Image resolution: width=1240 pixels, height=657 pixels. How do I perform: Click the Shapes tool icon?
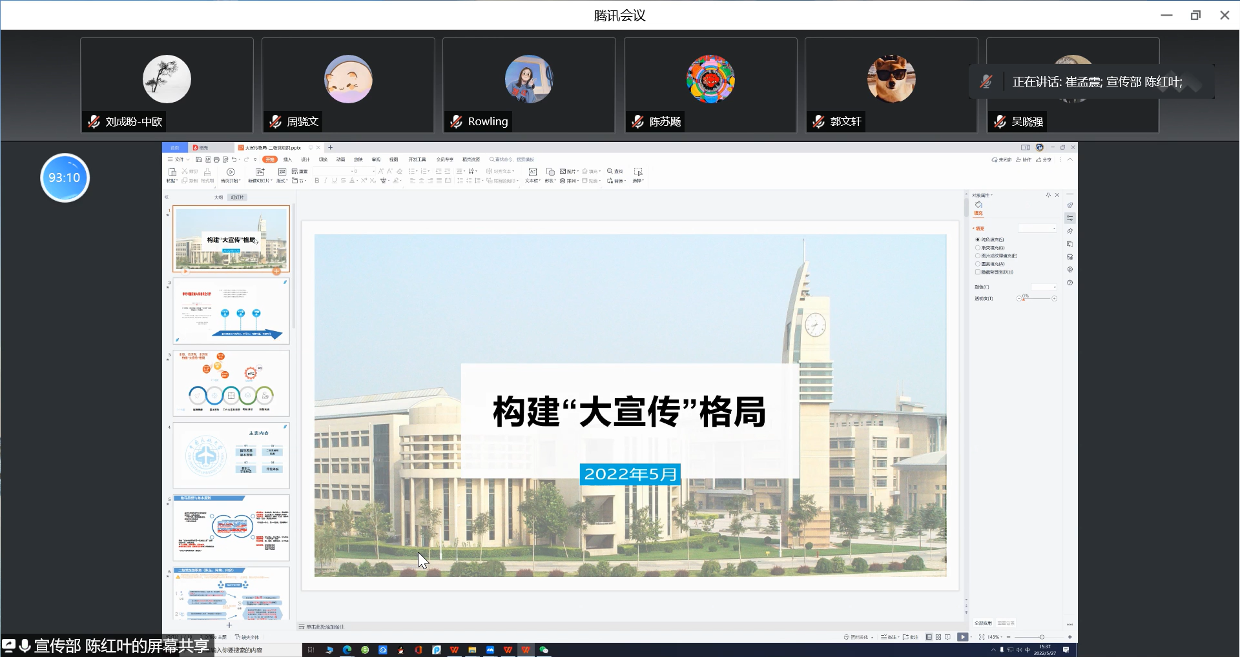tap(550, 172)
